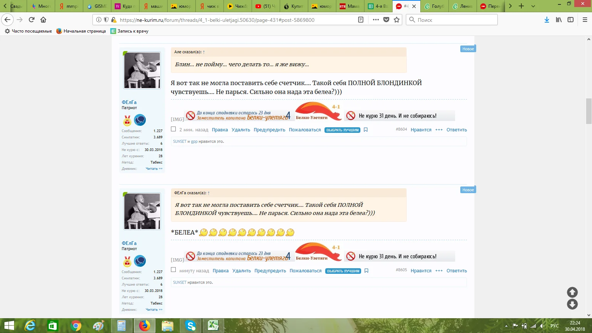Switch to the 'Купит' tab
The image size is (592, 333).
coord(293,6)
